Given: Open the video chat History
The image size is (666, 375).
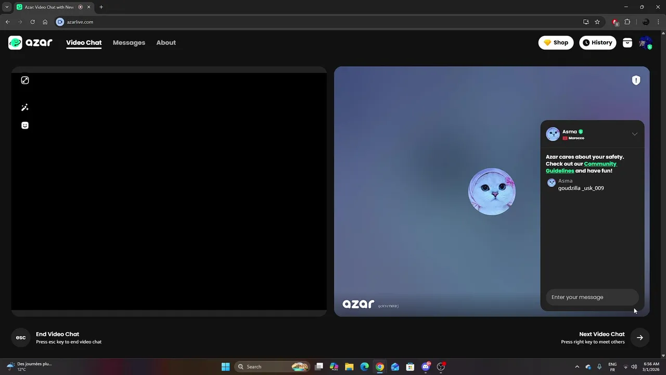Looking at the screenshot, I should tap(598, 43).
